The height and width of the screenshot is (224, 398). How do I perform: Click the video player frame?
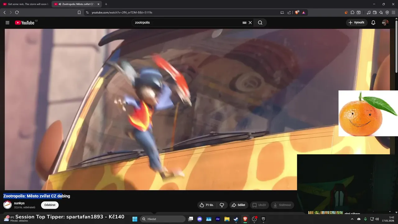(197, 109)
